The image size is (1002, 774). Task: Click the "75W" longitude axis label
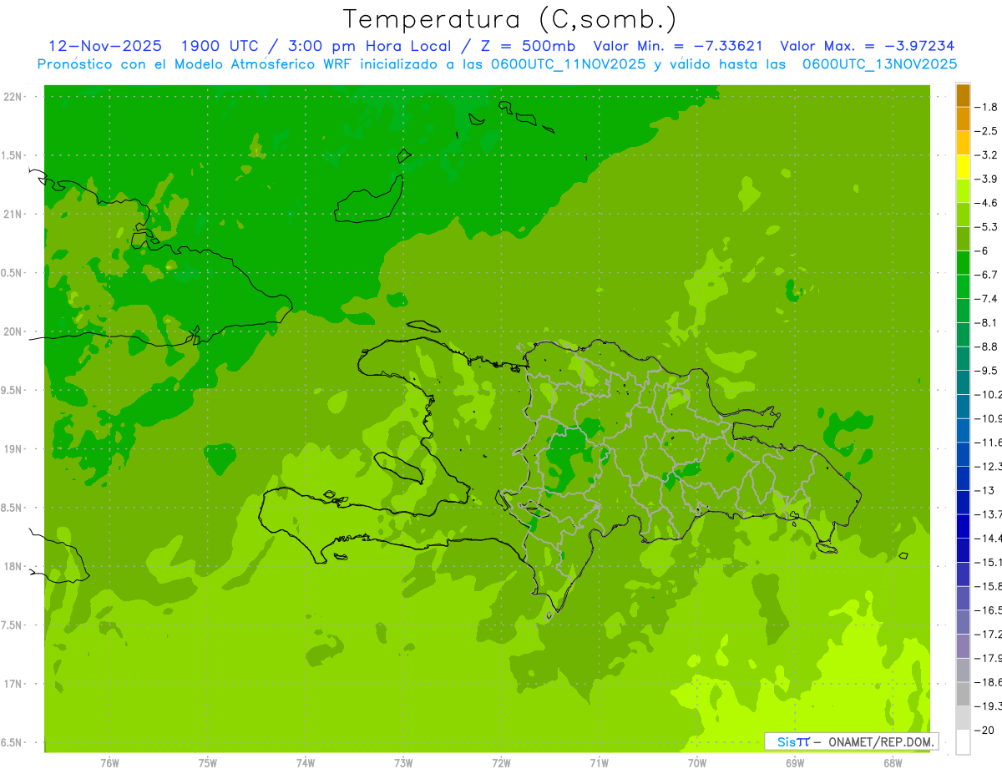click(x=208, y=762)
